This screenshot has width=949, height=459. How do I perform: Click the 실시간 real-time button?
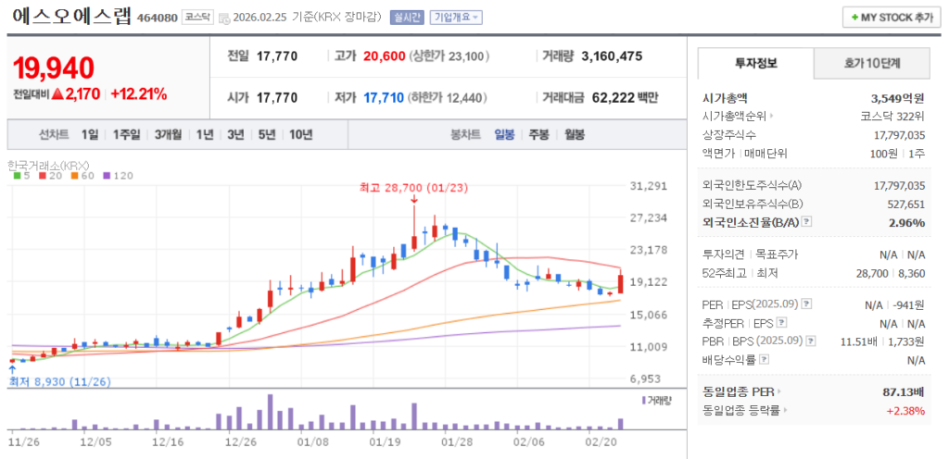[x=407, y=18]
